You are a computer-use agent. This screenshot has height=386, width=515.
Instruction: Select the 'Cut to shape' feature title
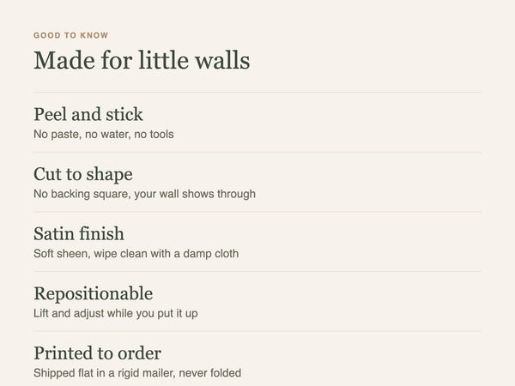pos(83,174)
